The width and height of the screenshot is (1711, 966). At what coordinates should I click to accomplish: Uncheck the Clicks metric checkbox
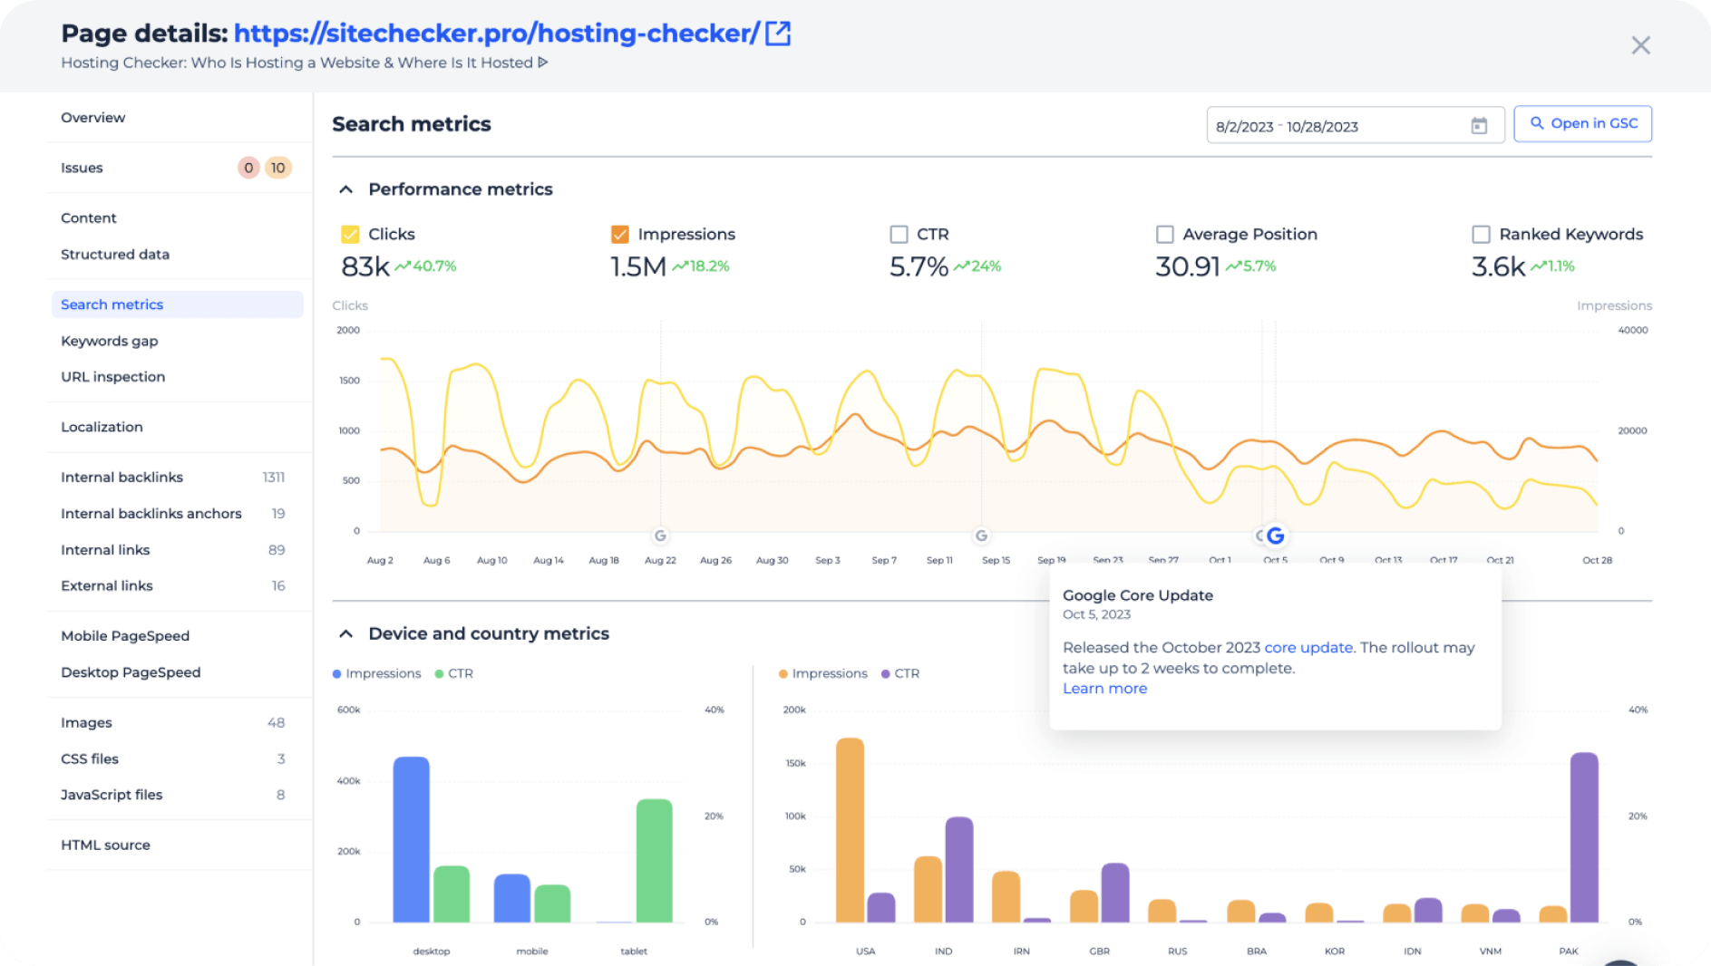[350, 235]
